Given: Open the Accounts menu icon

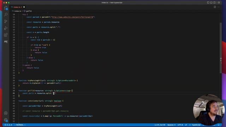Looking at the screenshot, I should pos(6,113).
